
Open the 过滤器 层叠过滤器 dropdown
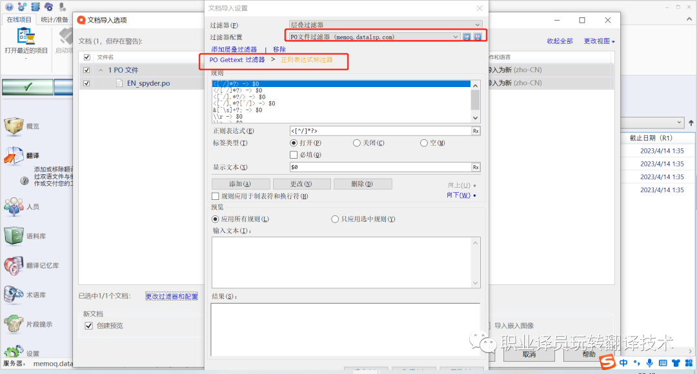coord(385,25)
